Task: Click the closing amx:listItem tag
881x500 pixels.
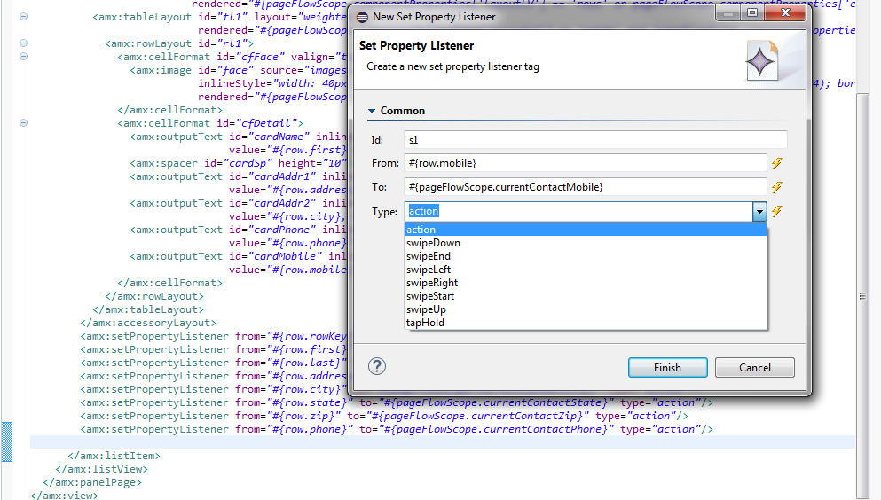Action: pyautogui.click(x=114, y=456)
